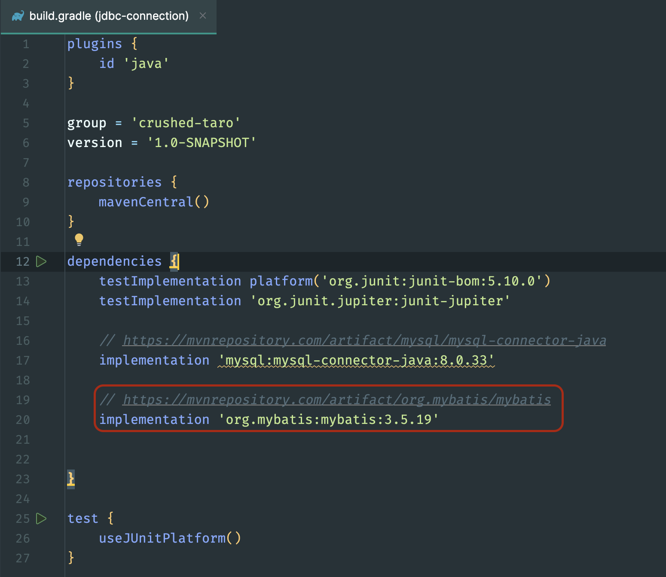Open the mysql-connector-java mvnrepository link
Screen dimensions: 666x577
364,341
